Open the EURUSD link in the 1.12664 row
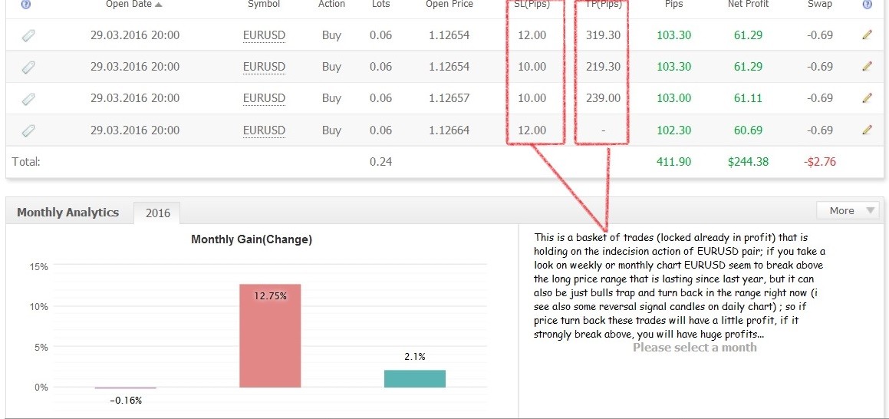The image size is (889, 419). [x=264, y=130]
